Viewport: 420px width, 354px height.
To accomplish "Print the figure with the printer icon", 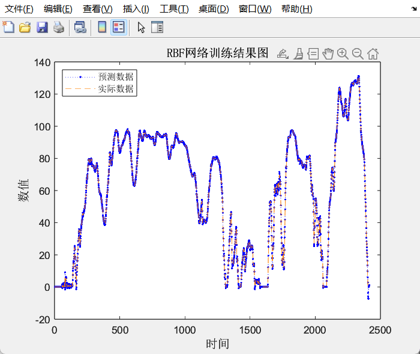I will 58,27.
